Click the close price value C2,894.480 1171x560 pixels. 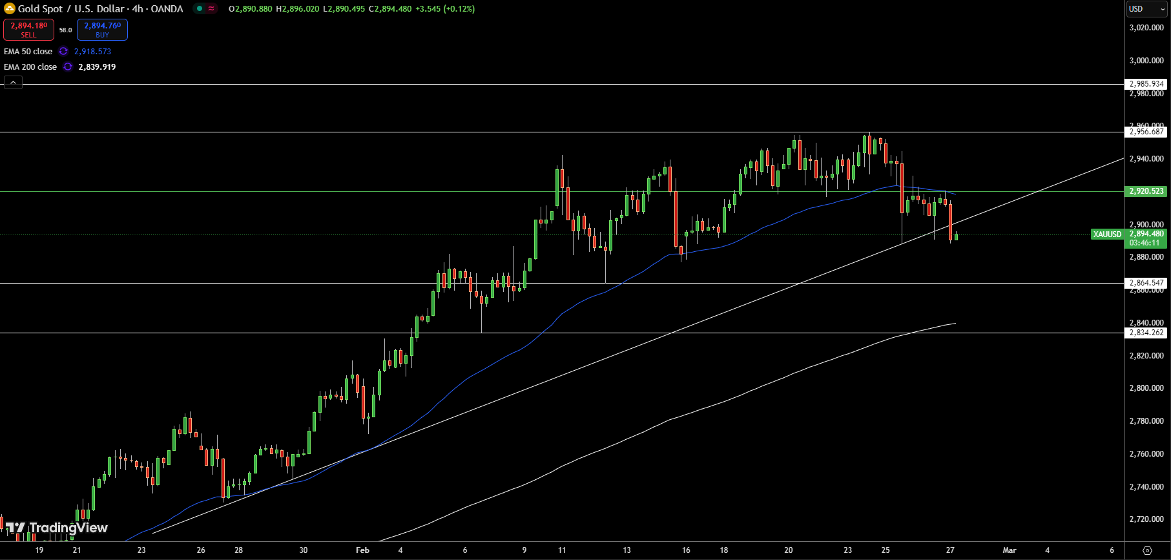[390, 9]
